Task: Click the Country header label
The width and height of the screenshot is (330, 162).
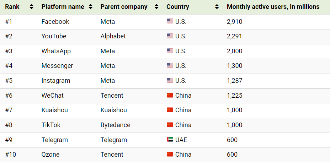Action: [178, 7]
